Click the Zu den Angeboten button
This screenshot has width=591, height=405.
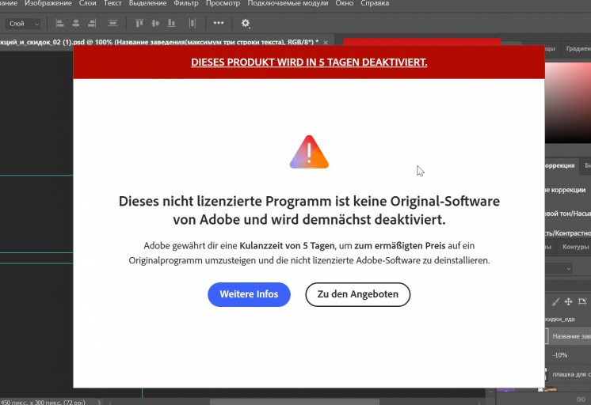point(358,294)
